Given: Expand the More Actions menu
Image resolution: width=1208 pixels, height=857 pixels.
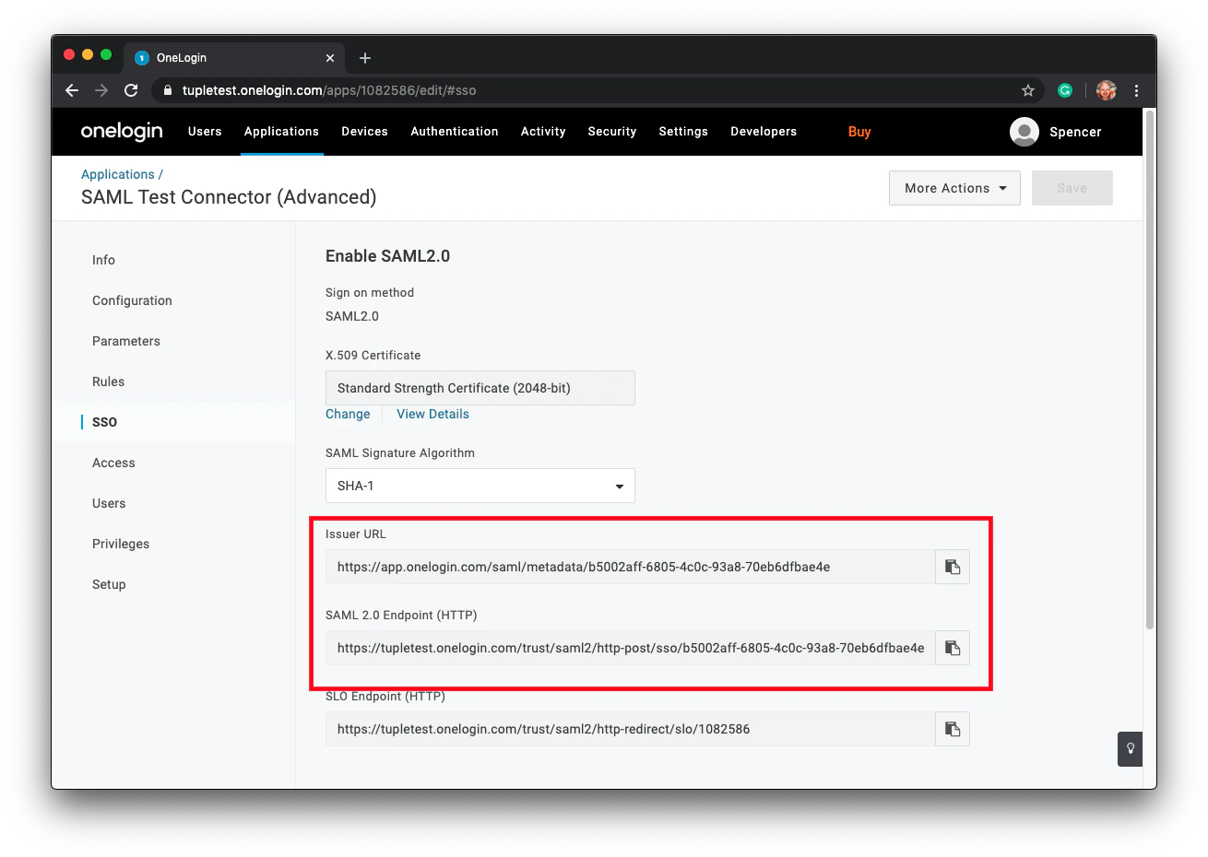Looking at the screenshot, I should click(x=954, y=188).
